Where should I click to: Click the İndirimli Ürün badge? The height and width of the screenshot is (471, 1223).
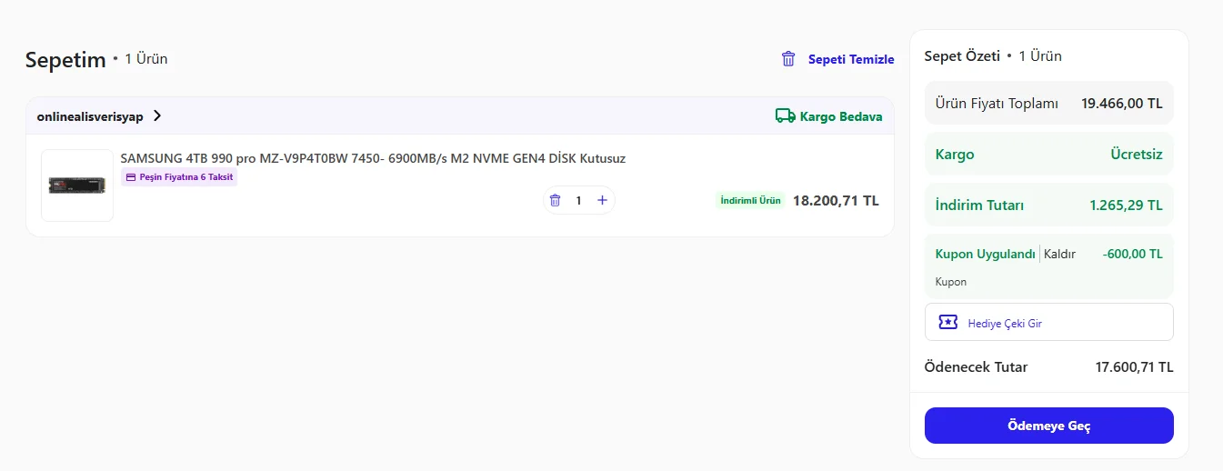pos(750,201)
